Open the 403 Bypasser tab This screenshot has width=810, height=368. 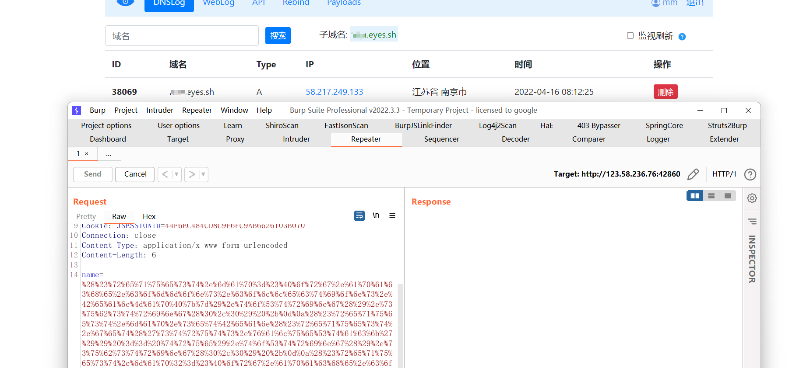pos(599,125)
